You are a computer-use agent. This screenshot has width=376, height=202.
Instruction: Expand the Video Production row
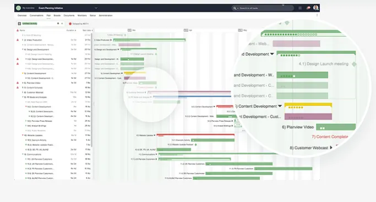coord(23,40)
